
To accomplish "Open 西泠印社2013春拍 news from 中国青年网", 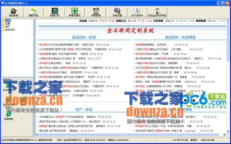I will click(x=64, y=68).
